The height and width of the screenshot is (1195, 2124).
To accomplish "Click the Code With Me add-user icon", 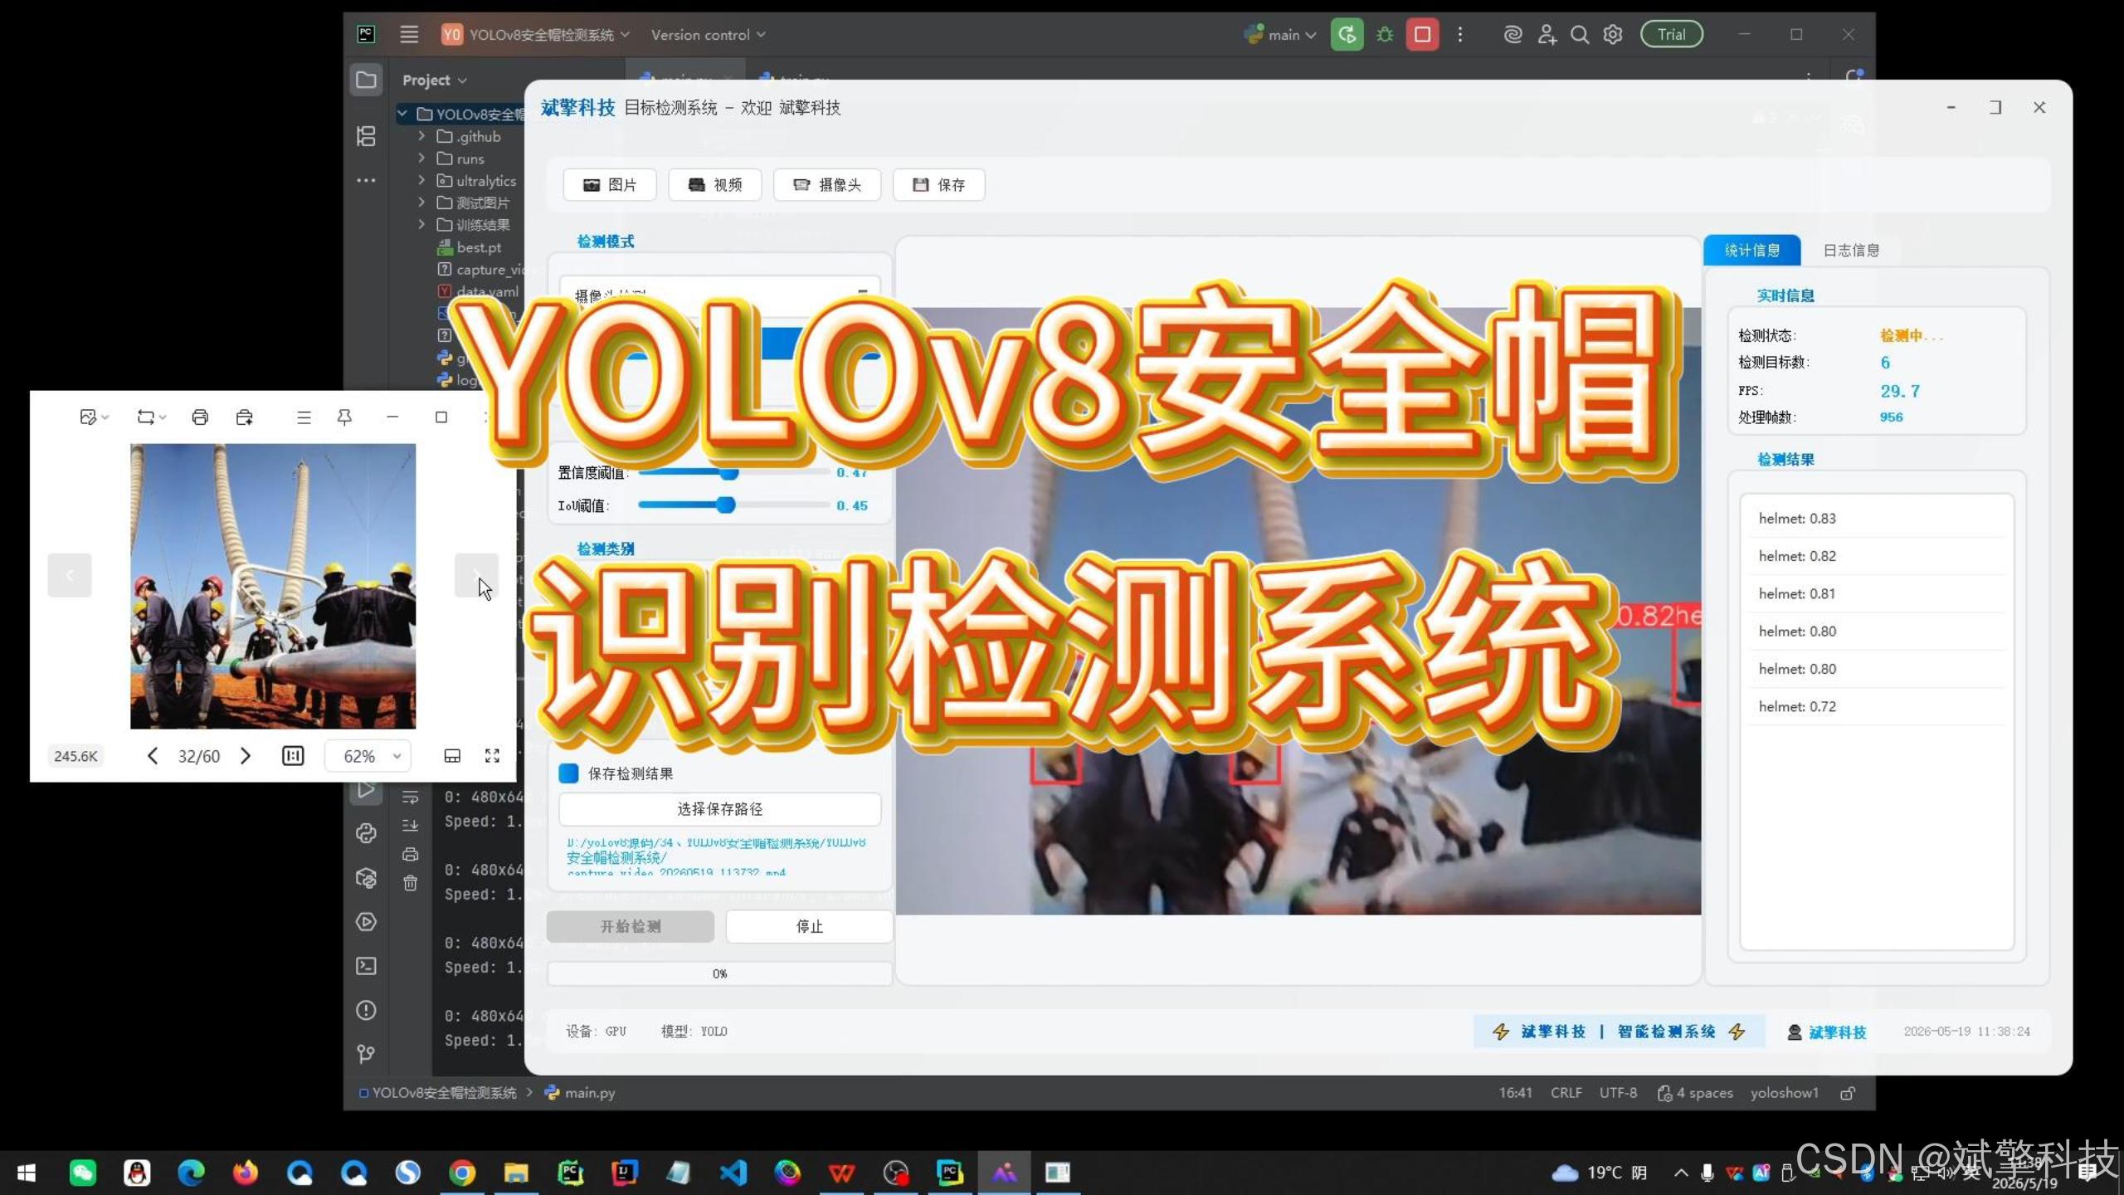I will (1547, 34).
